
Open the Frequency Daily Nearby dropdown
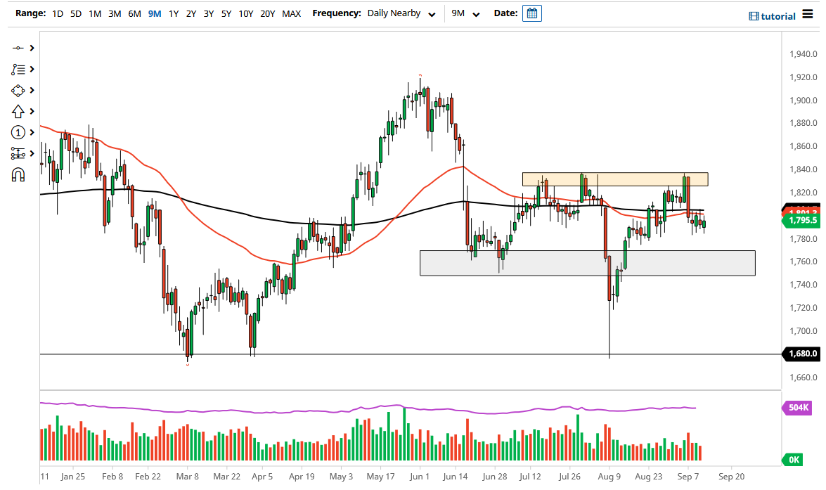(401, 13)
